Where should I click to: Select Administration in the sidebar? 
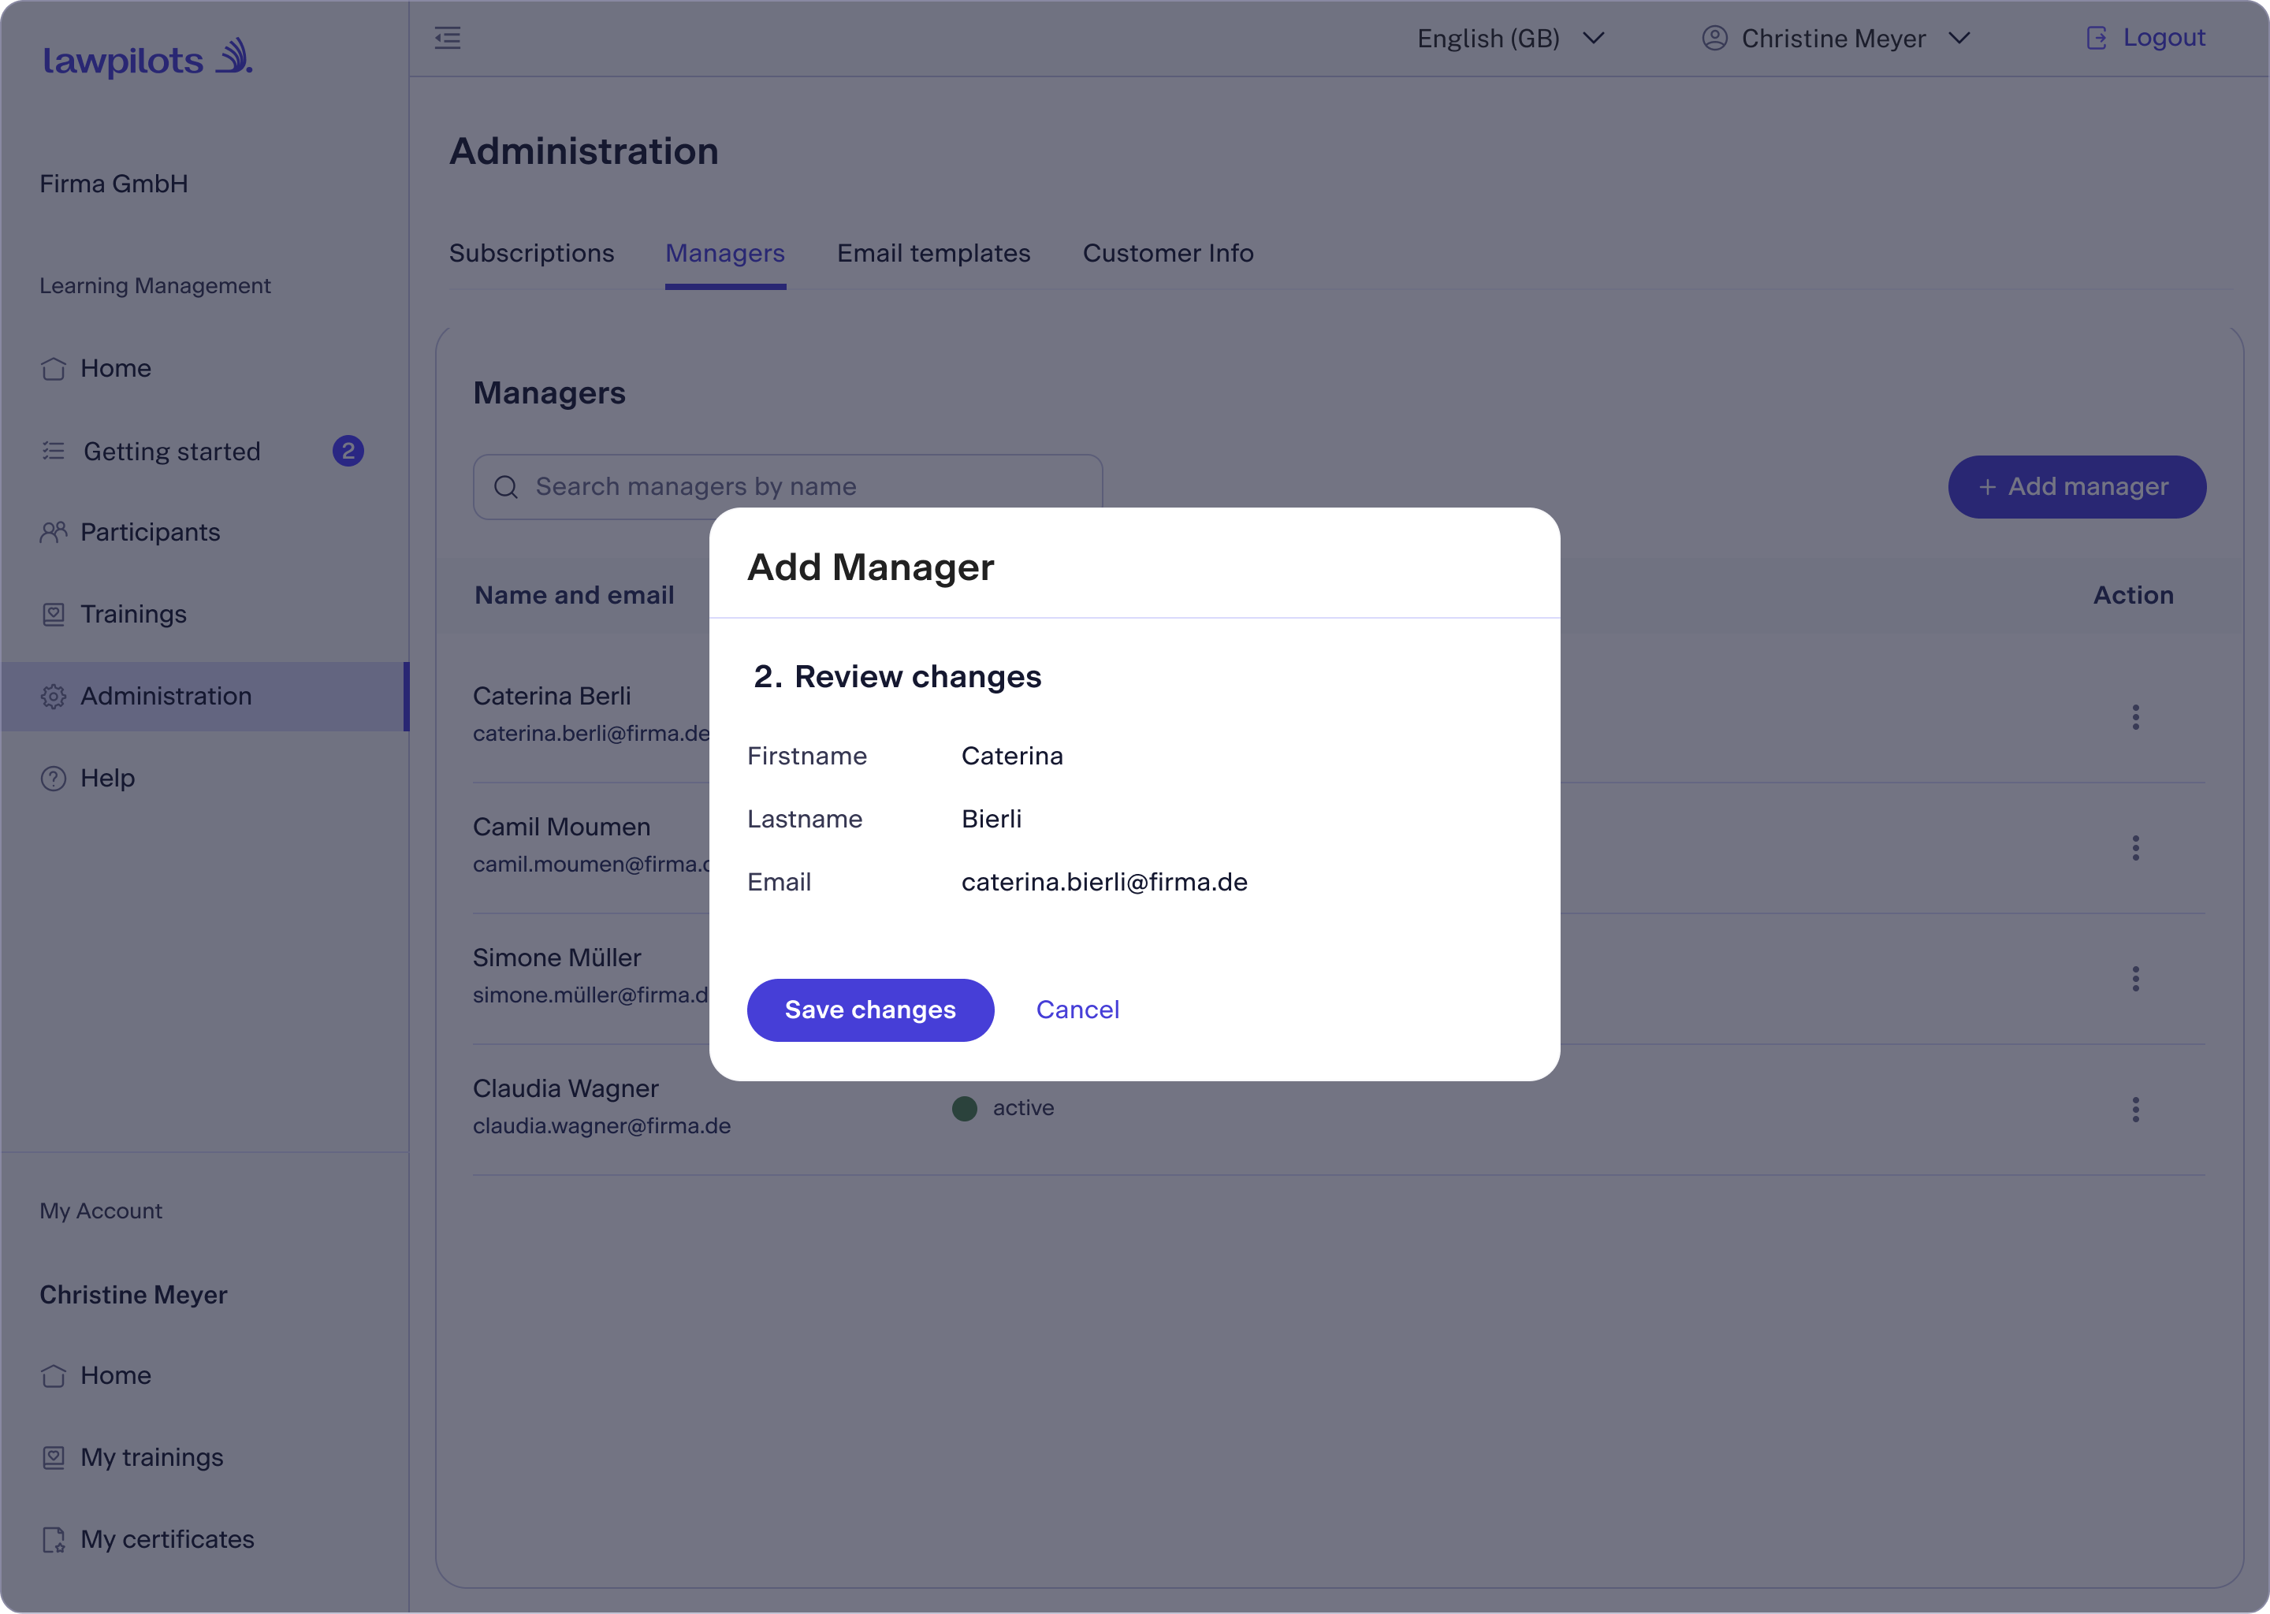pyautogui.click(x=203, y=697)
